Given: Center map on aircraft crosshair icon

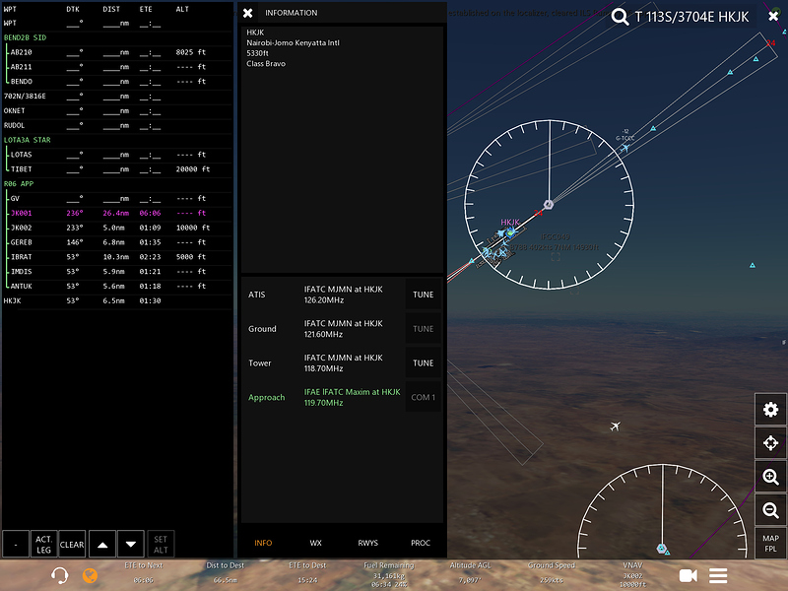Looking at the screenshot, I should click(x=770, y=443).
